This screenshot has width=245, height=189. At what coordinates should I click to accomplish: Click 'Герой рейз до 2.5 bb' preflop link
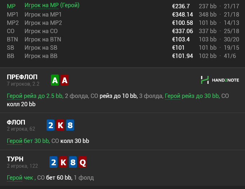click(35, 96)
